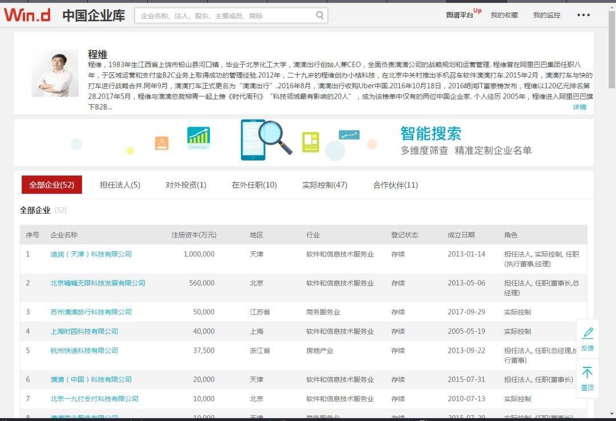Click the 注册资本(万元) column header

tap(194, 235)
